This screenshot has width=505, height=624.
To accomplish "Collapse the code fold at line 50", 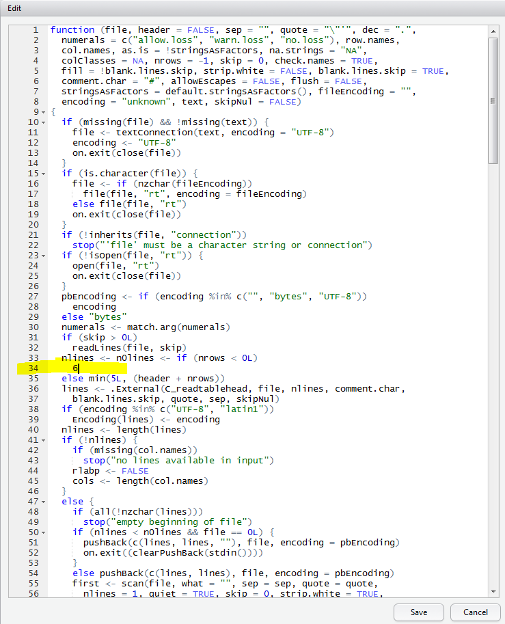I will tap(43, 533).
